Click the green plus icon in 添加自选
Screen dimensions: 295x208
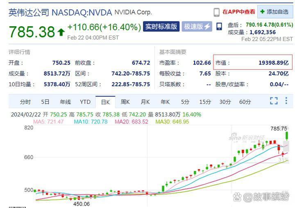262,11
